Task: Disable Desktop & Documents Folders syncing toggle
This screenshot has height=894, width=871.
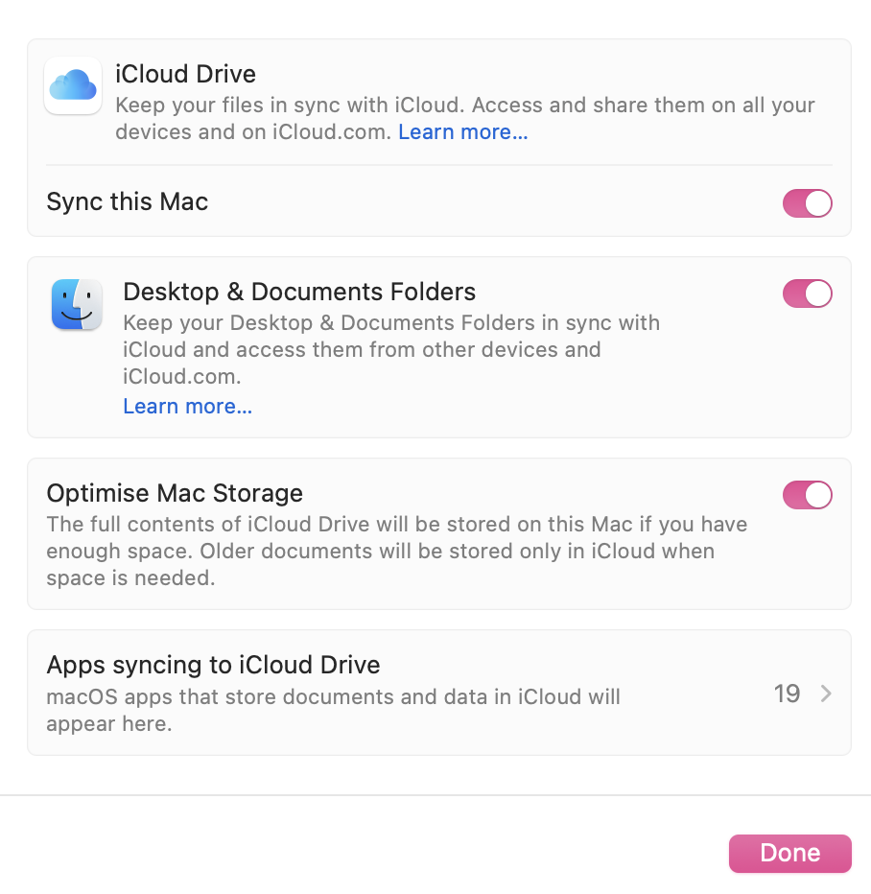Action: tap(807, 294)
